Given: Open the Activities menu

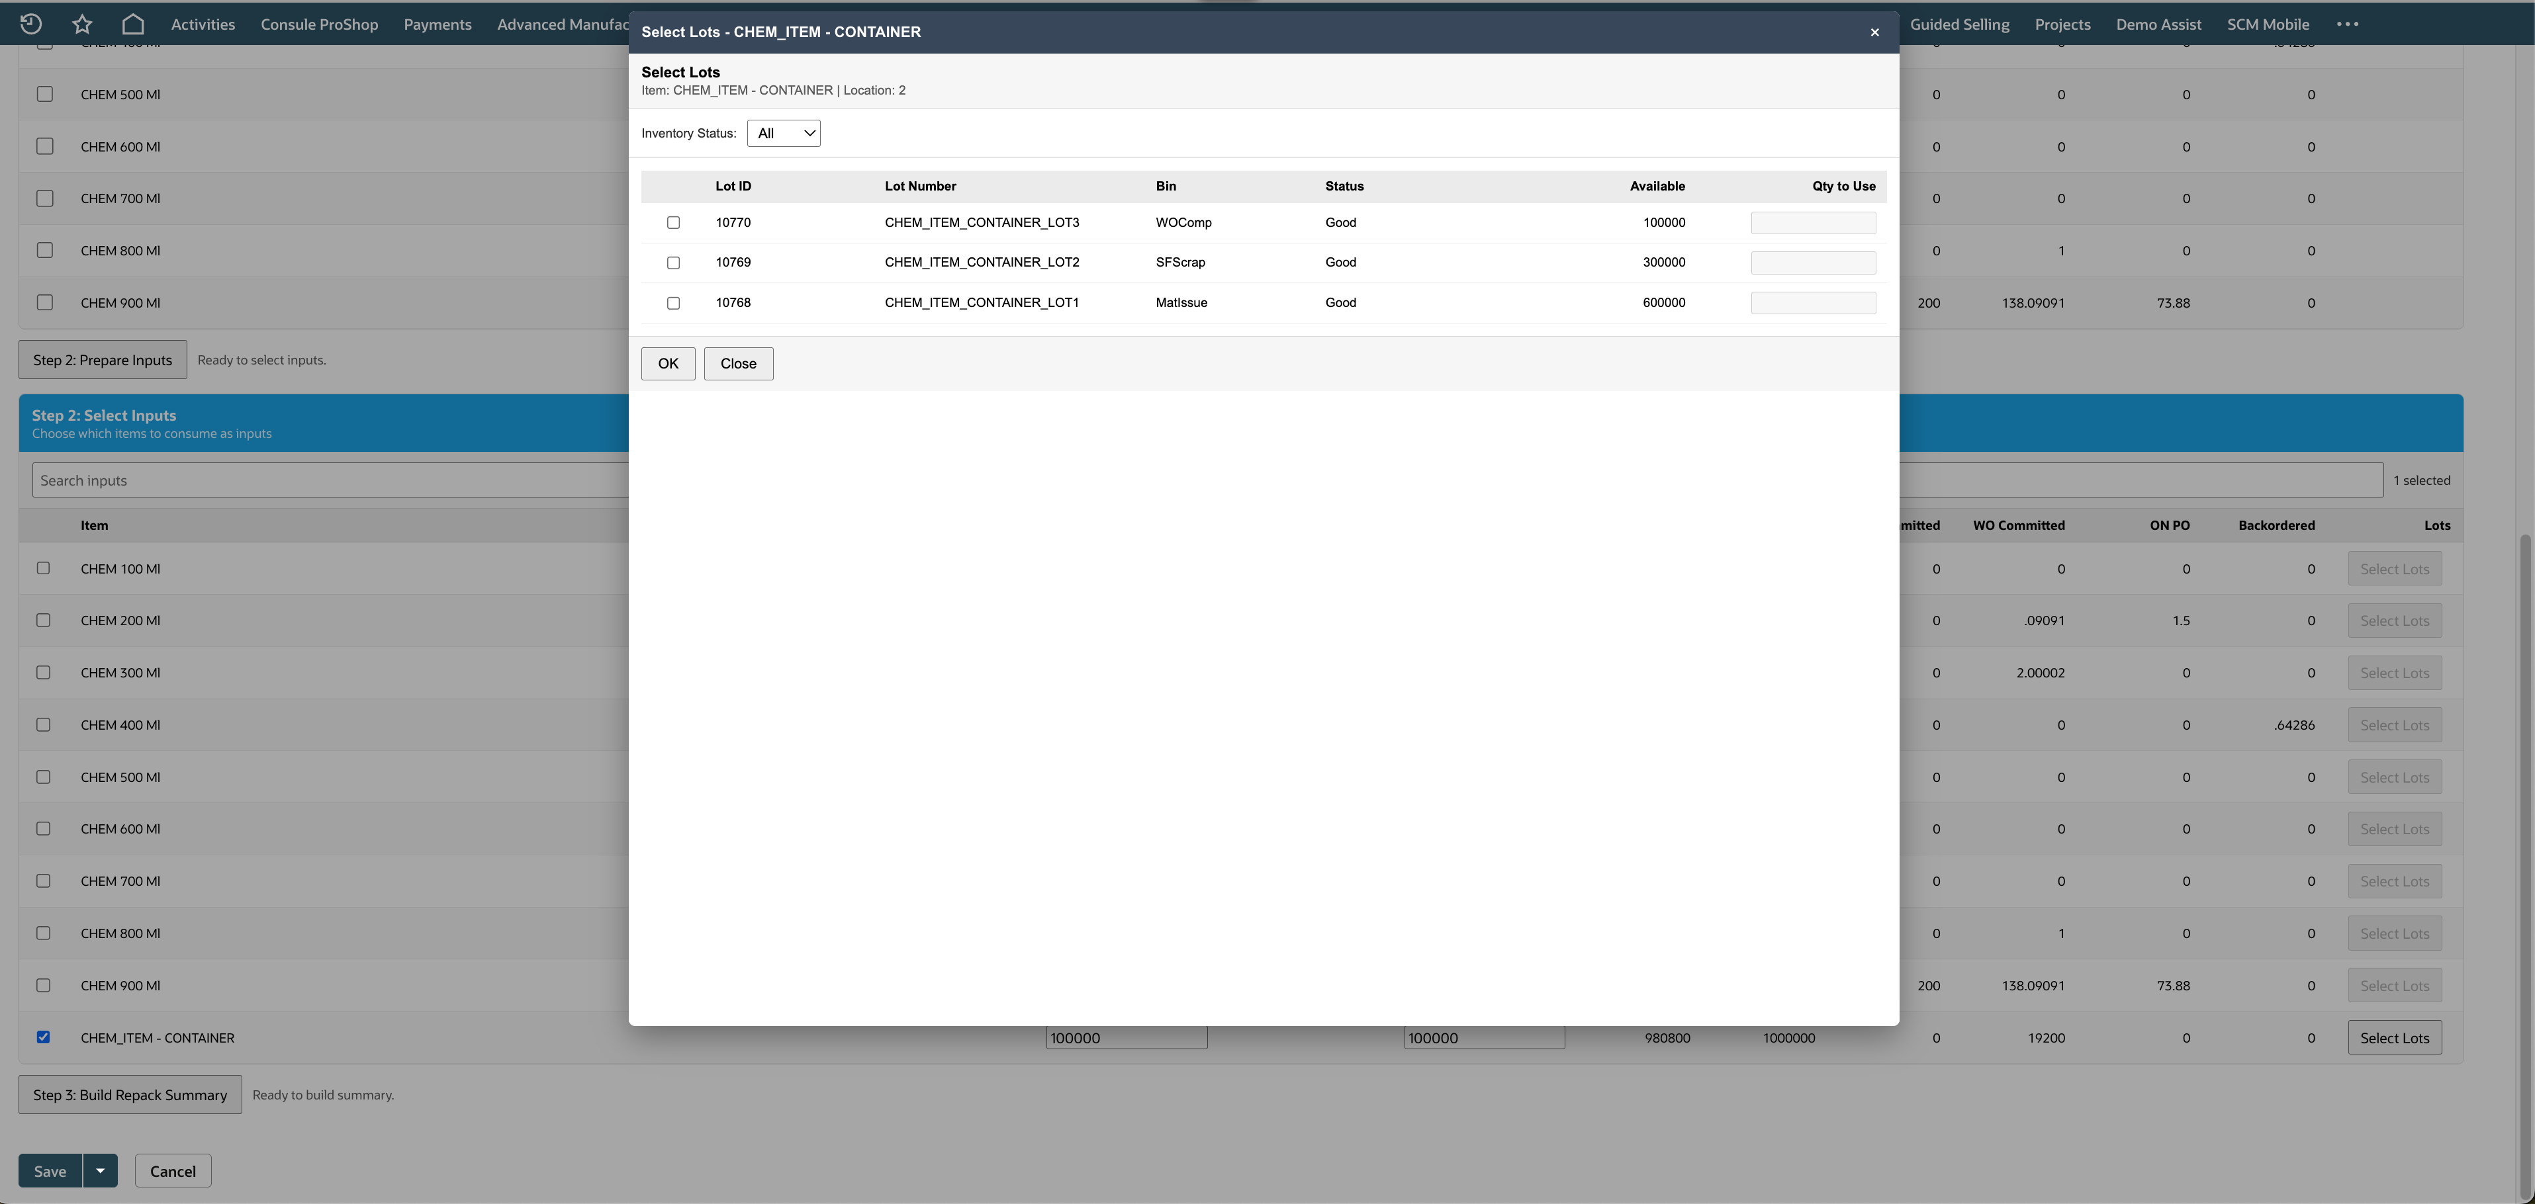Looking at the screenshot, I should click(x=203, y=24).
